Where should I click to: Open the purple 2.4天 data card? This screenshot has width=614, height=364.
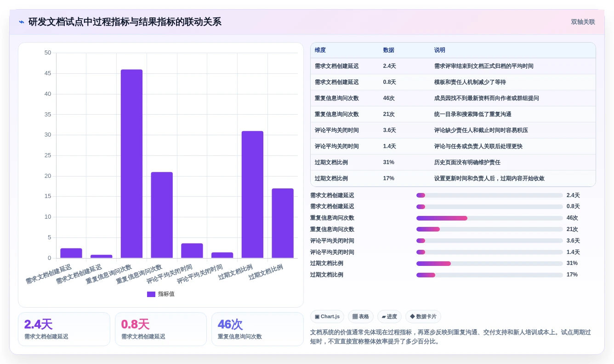64,329
